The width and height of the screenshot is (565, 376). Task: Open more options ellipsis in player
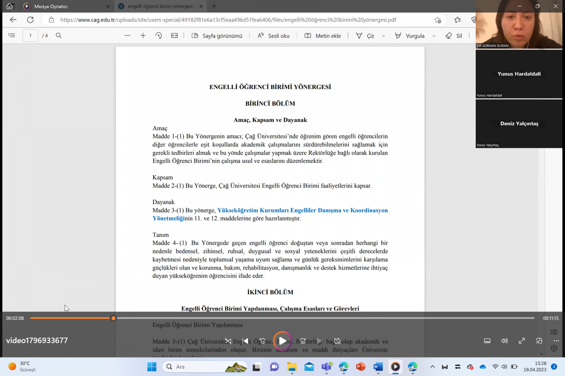(x=556, y=341)
